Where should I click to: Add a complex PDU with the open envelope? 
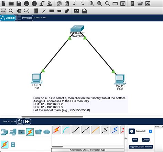tap(84, 11)
